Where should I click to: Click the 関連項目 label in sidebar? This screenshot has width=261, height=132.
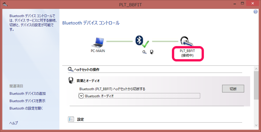[x=16, y=86]
